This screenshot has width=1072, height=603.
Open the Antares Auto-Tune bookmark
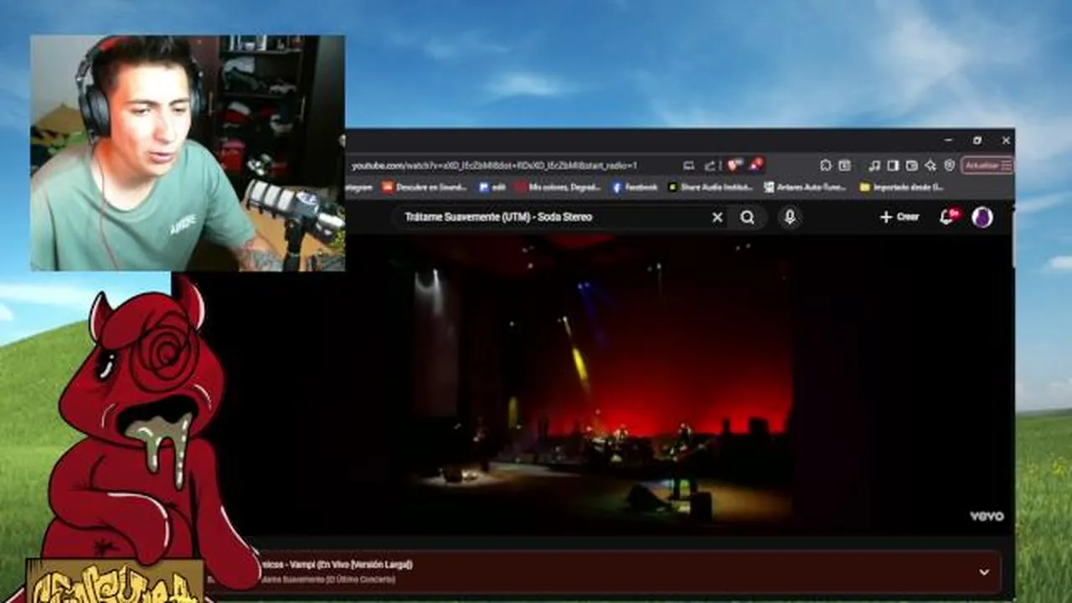pos(805,188)
